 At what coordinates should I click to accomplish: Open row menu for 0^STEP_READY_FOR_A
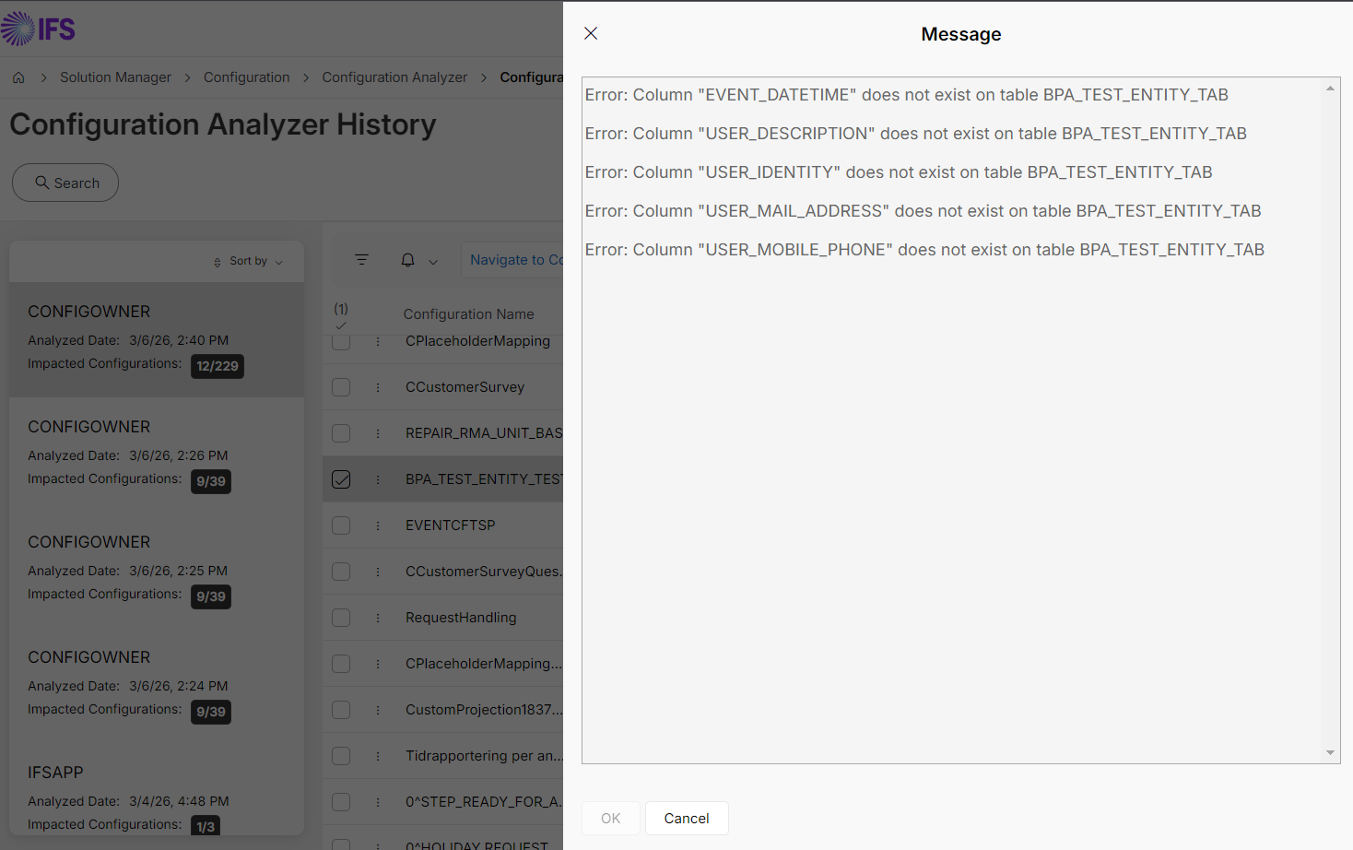378,802
